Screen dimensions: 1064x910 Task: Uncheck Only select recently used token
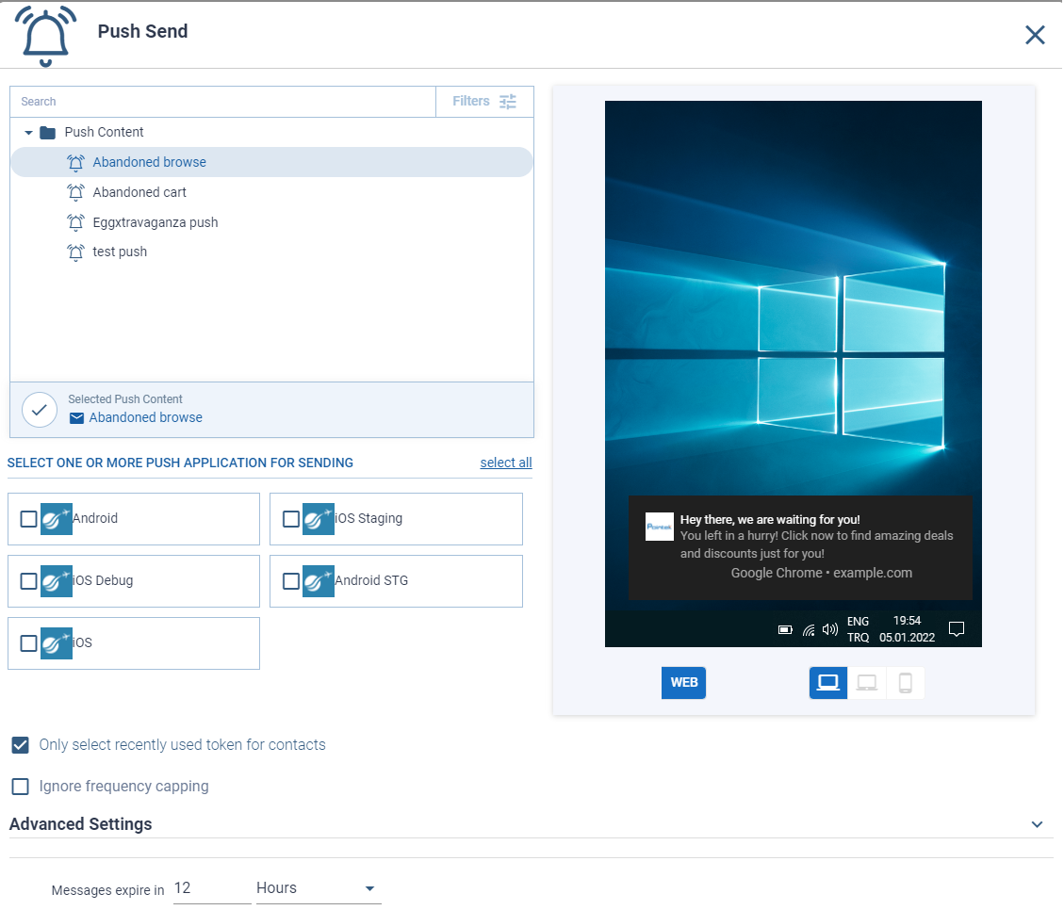click(20, 745)
